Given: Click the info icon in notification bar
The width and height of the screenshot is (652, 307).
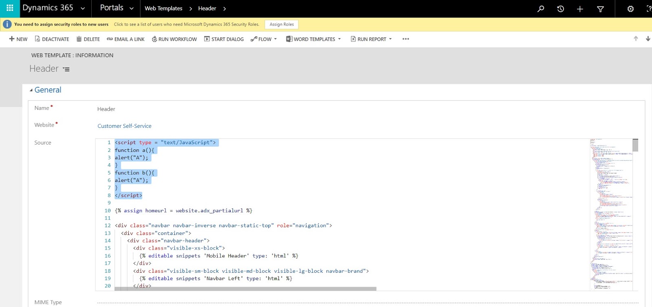Looking at the screenshot, I should pyautogui.click(x=7, y=24).
